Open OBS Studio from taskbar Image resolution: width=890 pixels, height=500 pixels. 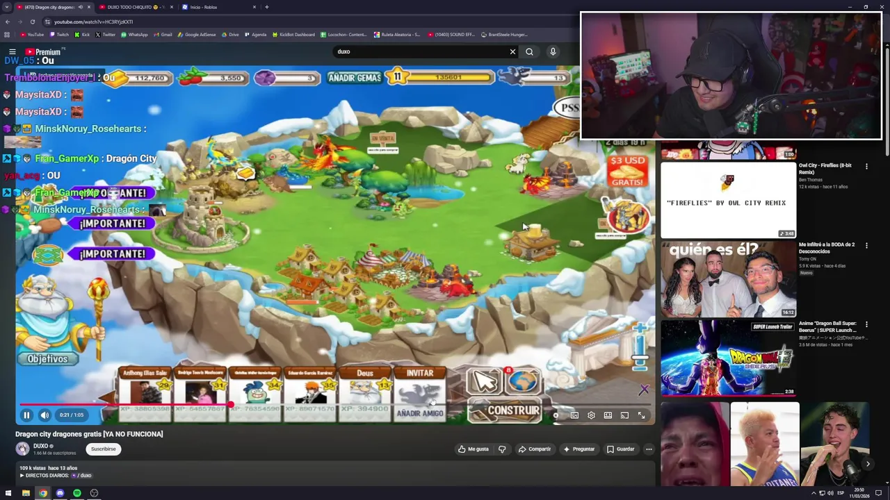[x=94, y=493]
